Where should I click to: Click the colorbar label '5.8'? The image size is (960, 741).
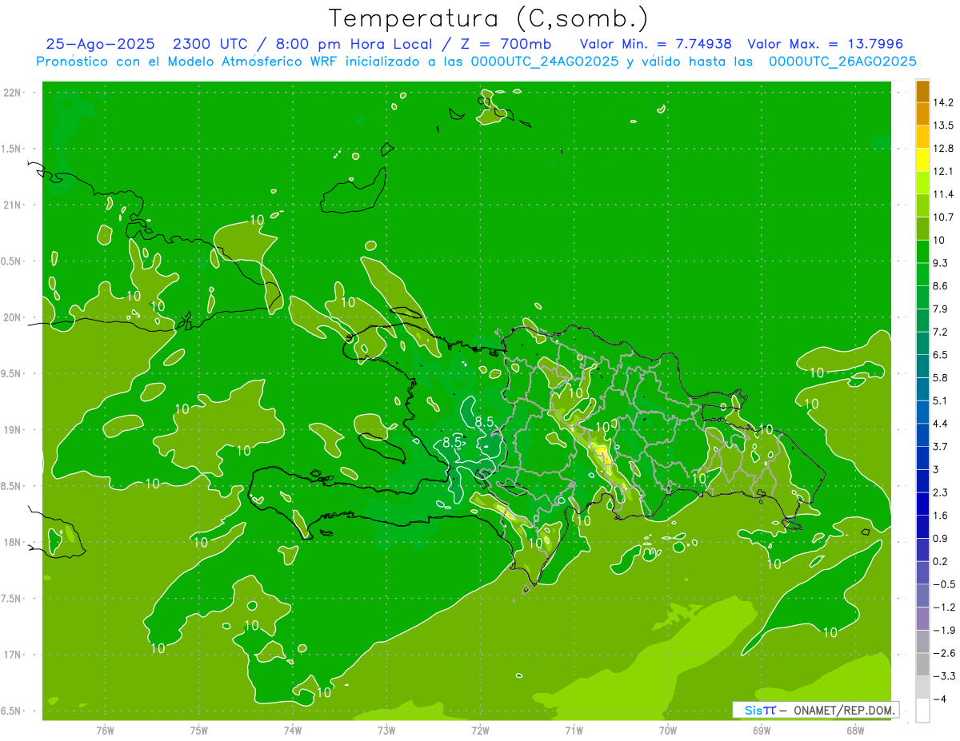coord(940,378)
